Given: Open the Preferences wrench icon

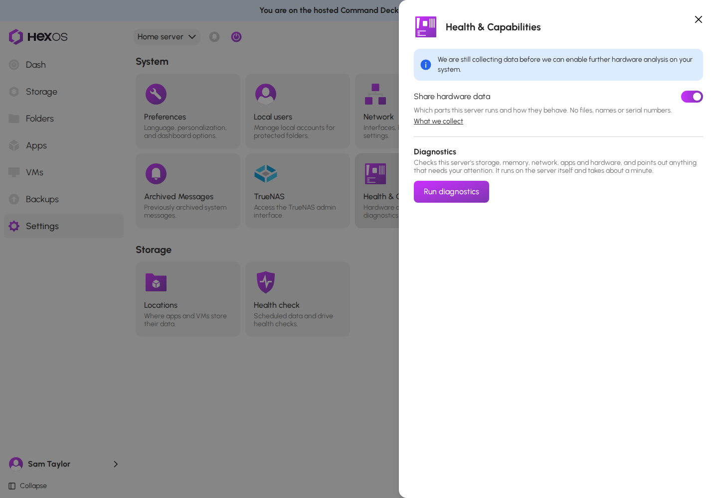Looking at the screenshot, I should 156,94.
